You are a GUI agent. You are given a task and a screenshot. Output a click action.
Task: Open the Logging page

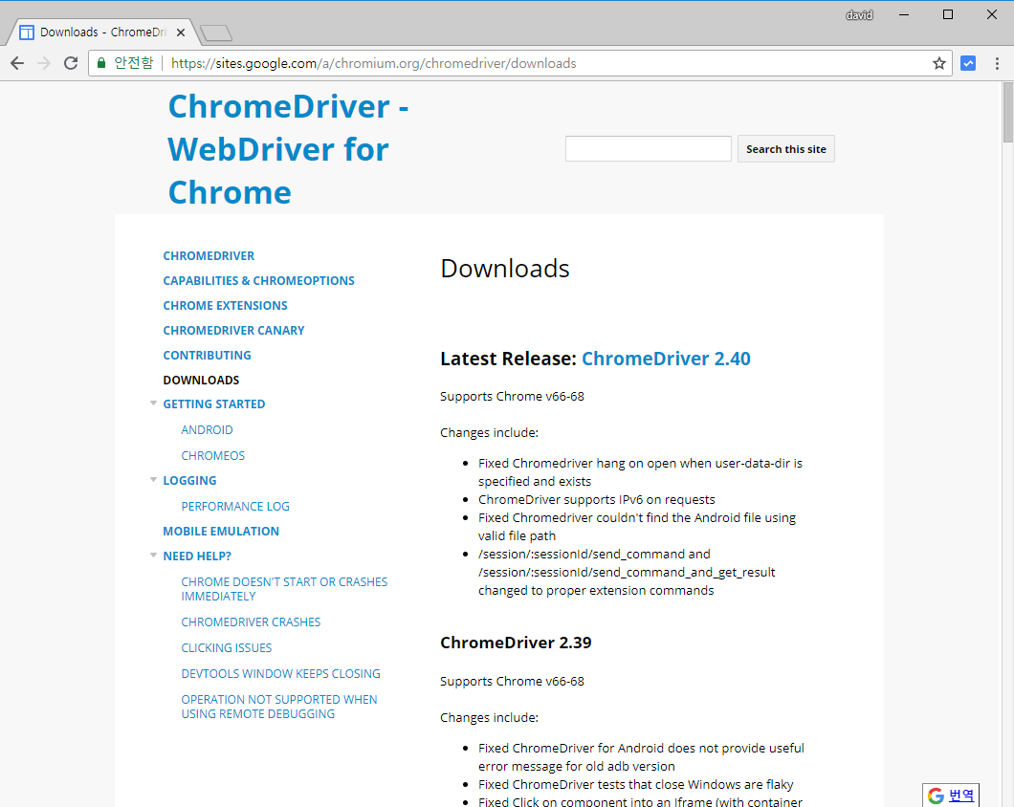click(189, 480)
